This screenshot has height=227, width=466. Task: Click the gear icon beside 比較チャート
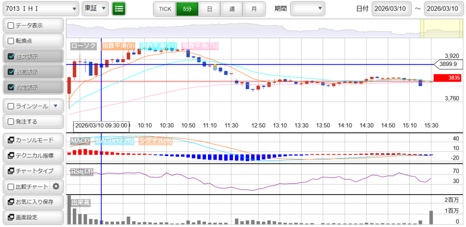click(56, 186)
